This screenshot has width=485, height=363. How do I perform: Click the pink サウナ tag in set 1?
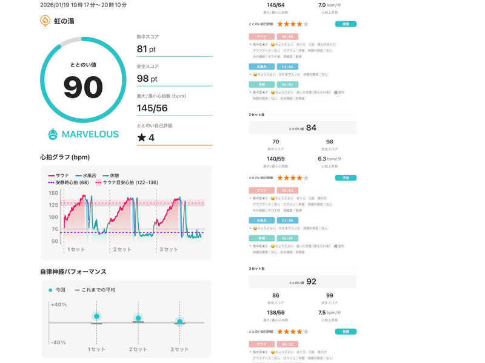click(x=262, y=36)
